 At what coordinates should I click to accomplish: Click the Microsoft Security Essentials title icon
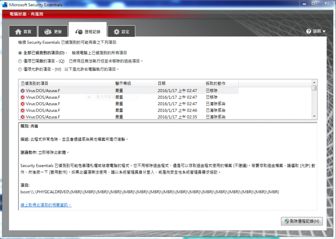point(5,4)
